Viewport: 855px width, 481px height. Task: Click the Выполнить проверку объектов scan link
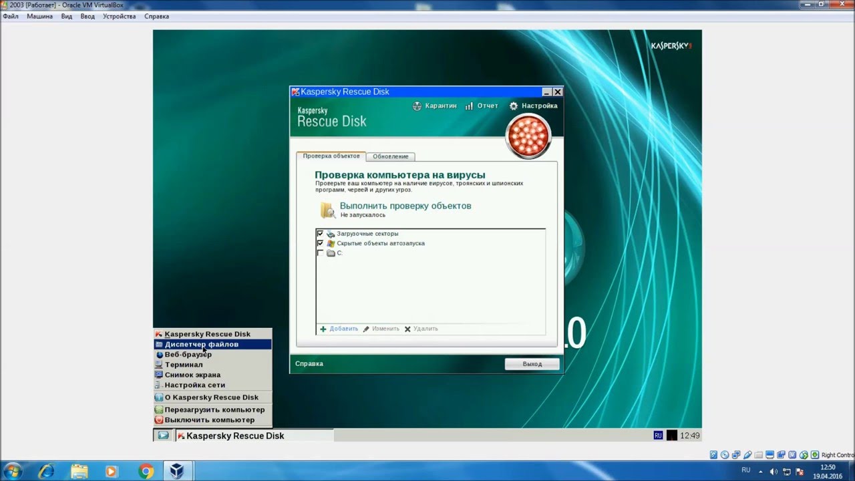point(405,206)
